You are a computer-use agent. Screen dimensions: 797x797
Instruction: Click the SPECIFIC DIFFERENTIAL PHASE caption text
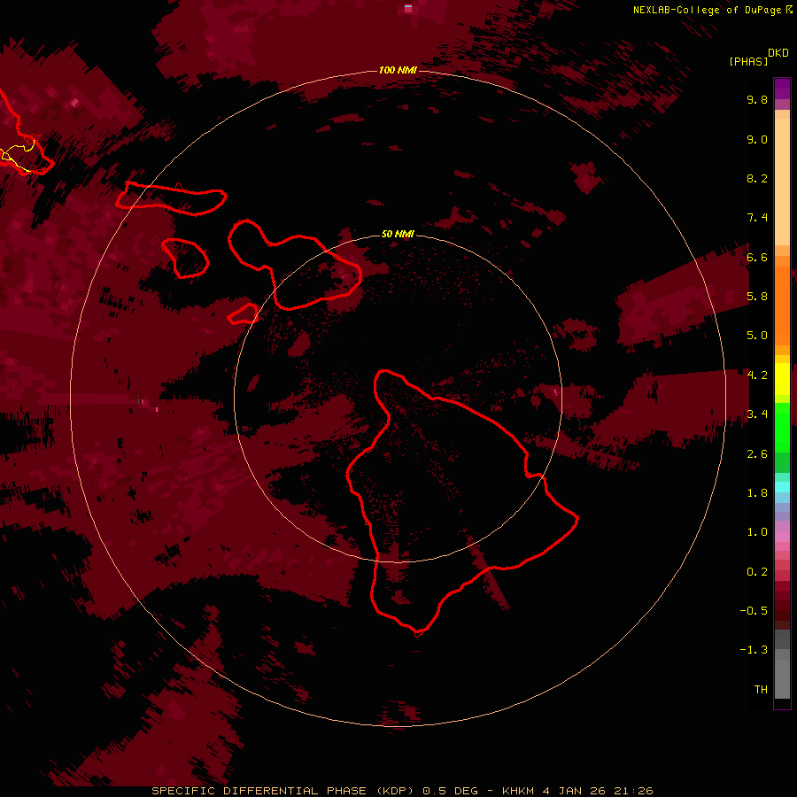click(259, 791)
